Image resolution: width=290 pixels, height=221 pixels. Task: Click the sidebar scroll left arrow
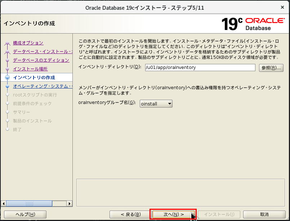click(x=4, y=204)
